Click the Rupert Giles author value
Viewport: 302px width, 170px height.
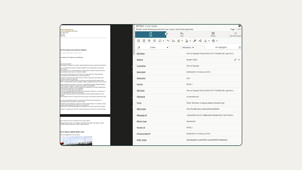click(x=192, y=60)
